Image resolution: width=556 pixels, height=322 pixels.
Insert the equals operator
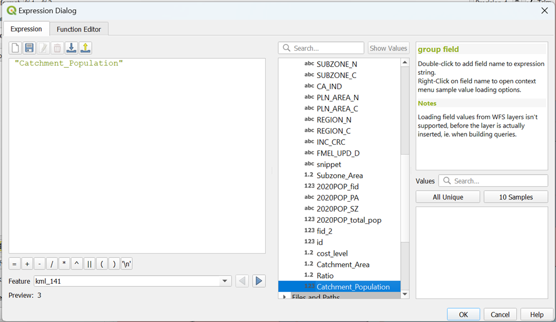click(x=14, y=264)
